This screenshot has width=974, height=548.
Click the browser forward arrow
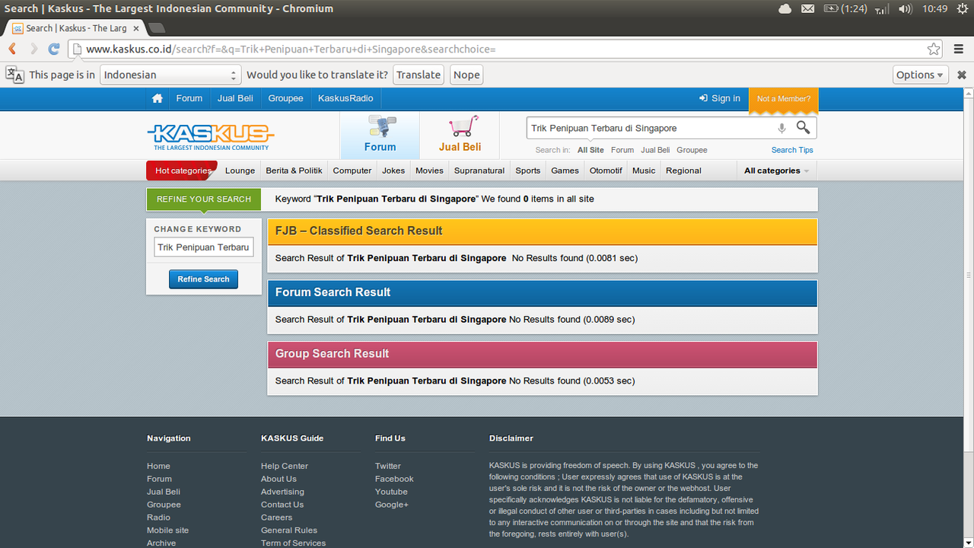pos(33,49)
